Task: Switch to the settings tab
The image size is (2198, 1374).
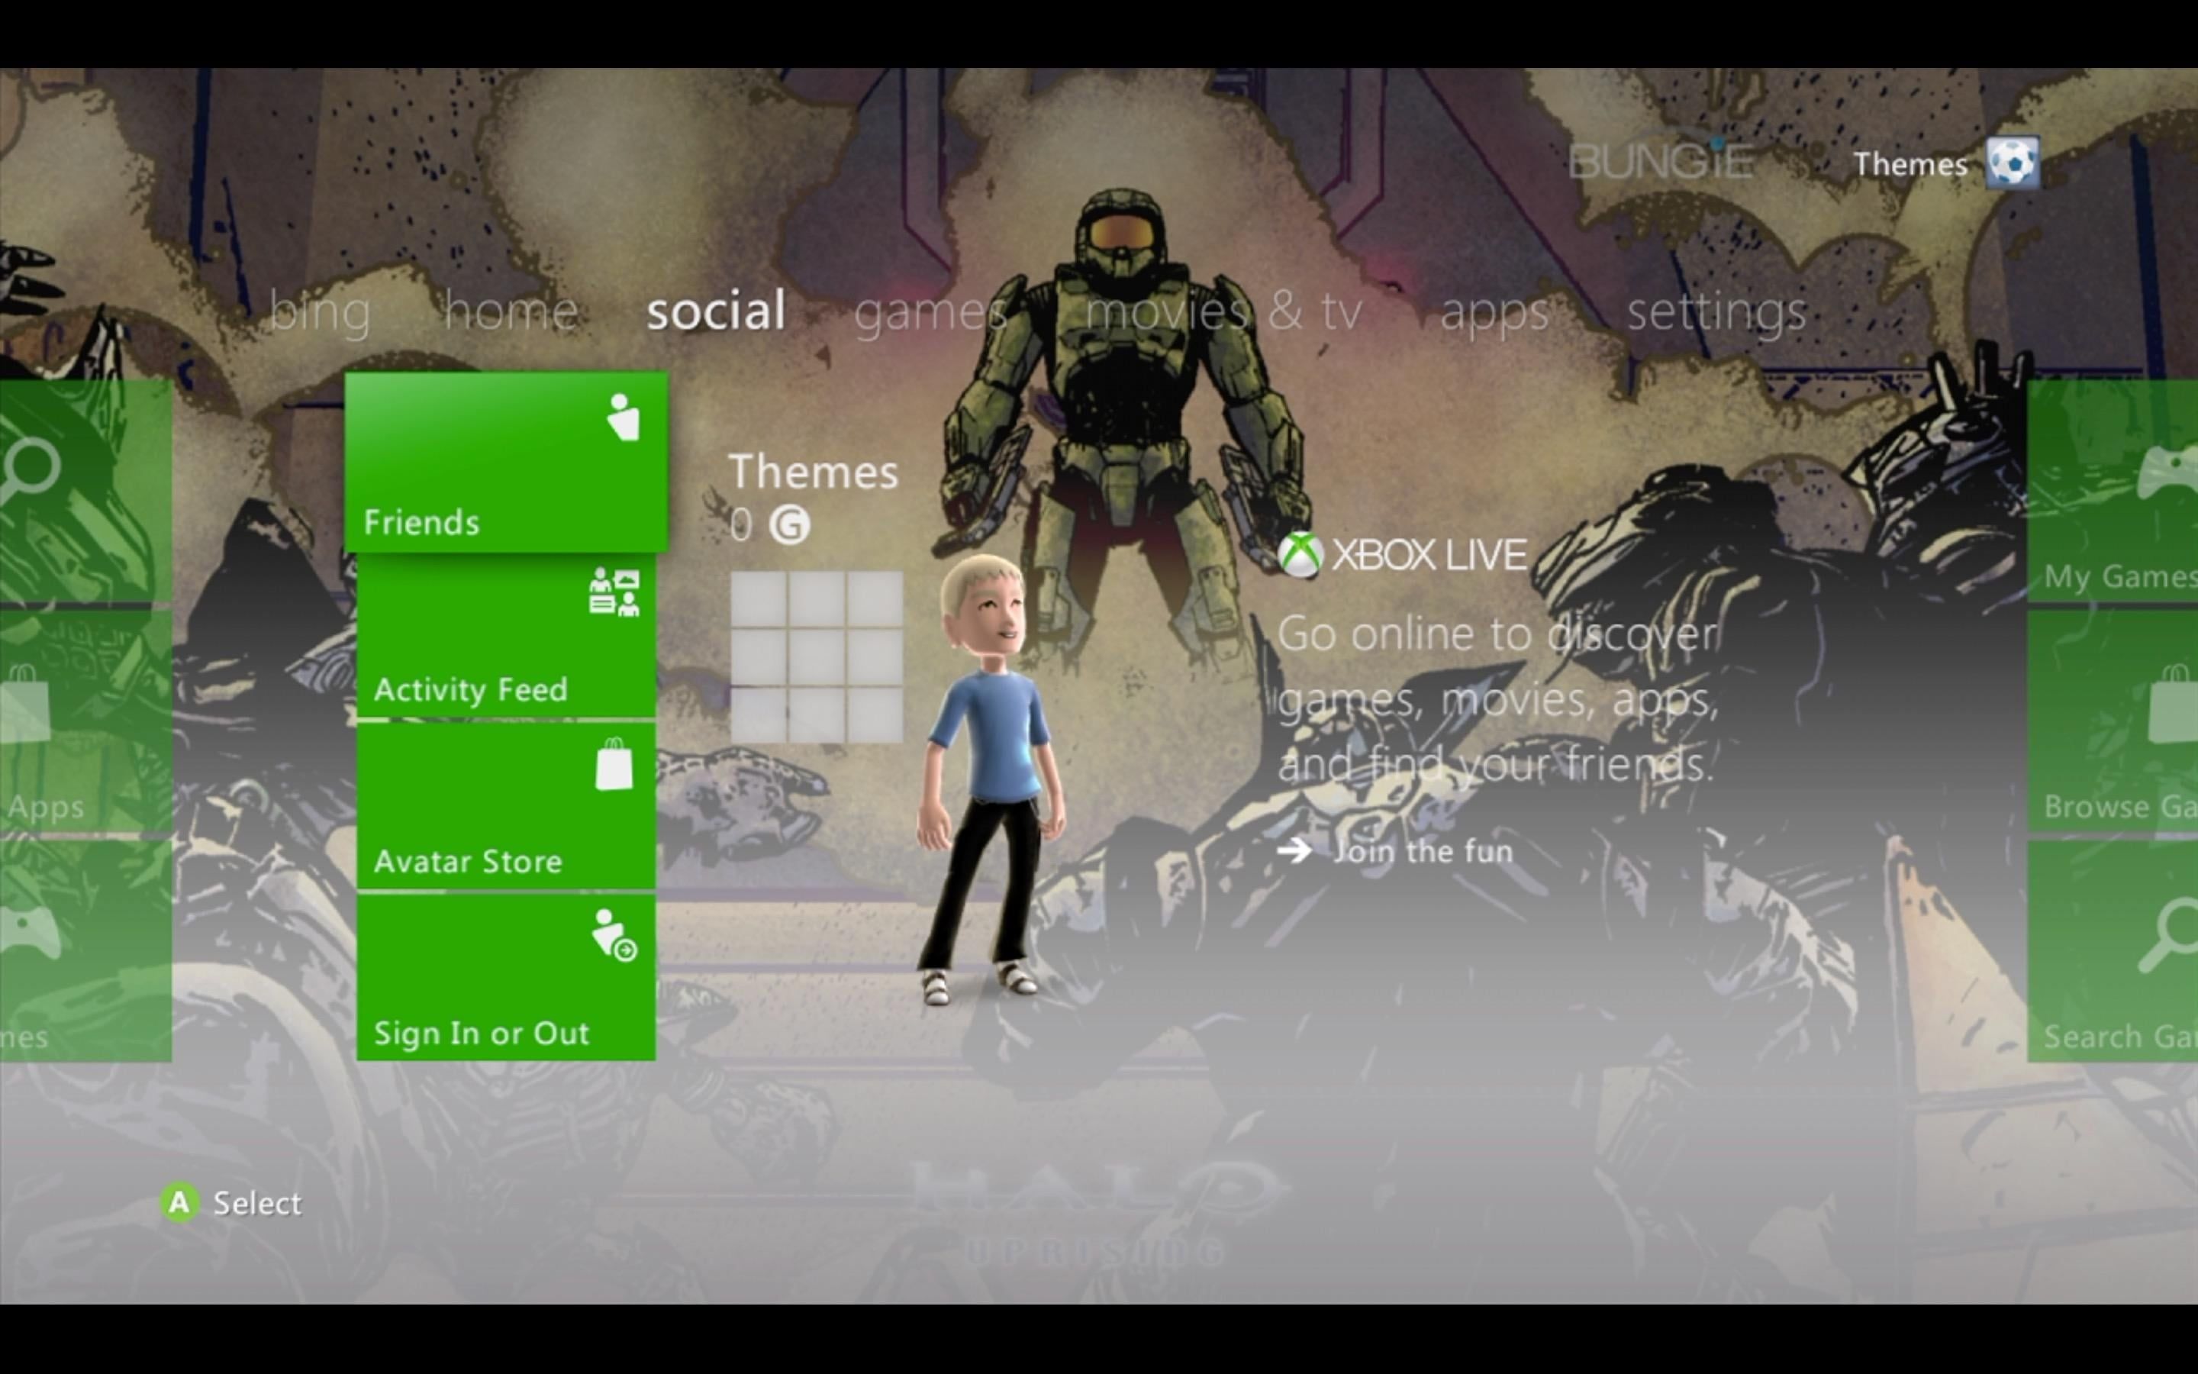Action: click(x=1716, y=314)
